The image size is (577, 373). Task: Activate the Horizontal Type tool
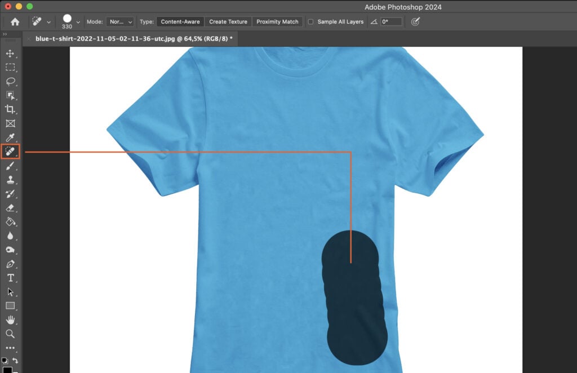(10, 278)
